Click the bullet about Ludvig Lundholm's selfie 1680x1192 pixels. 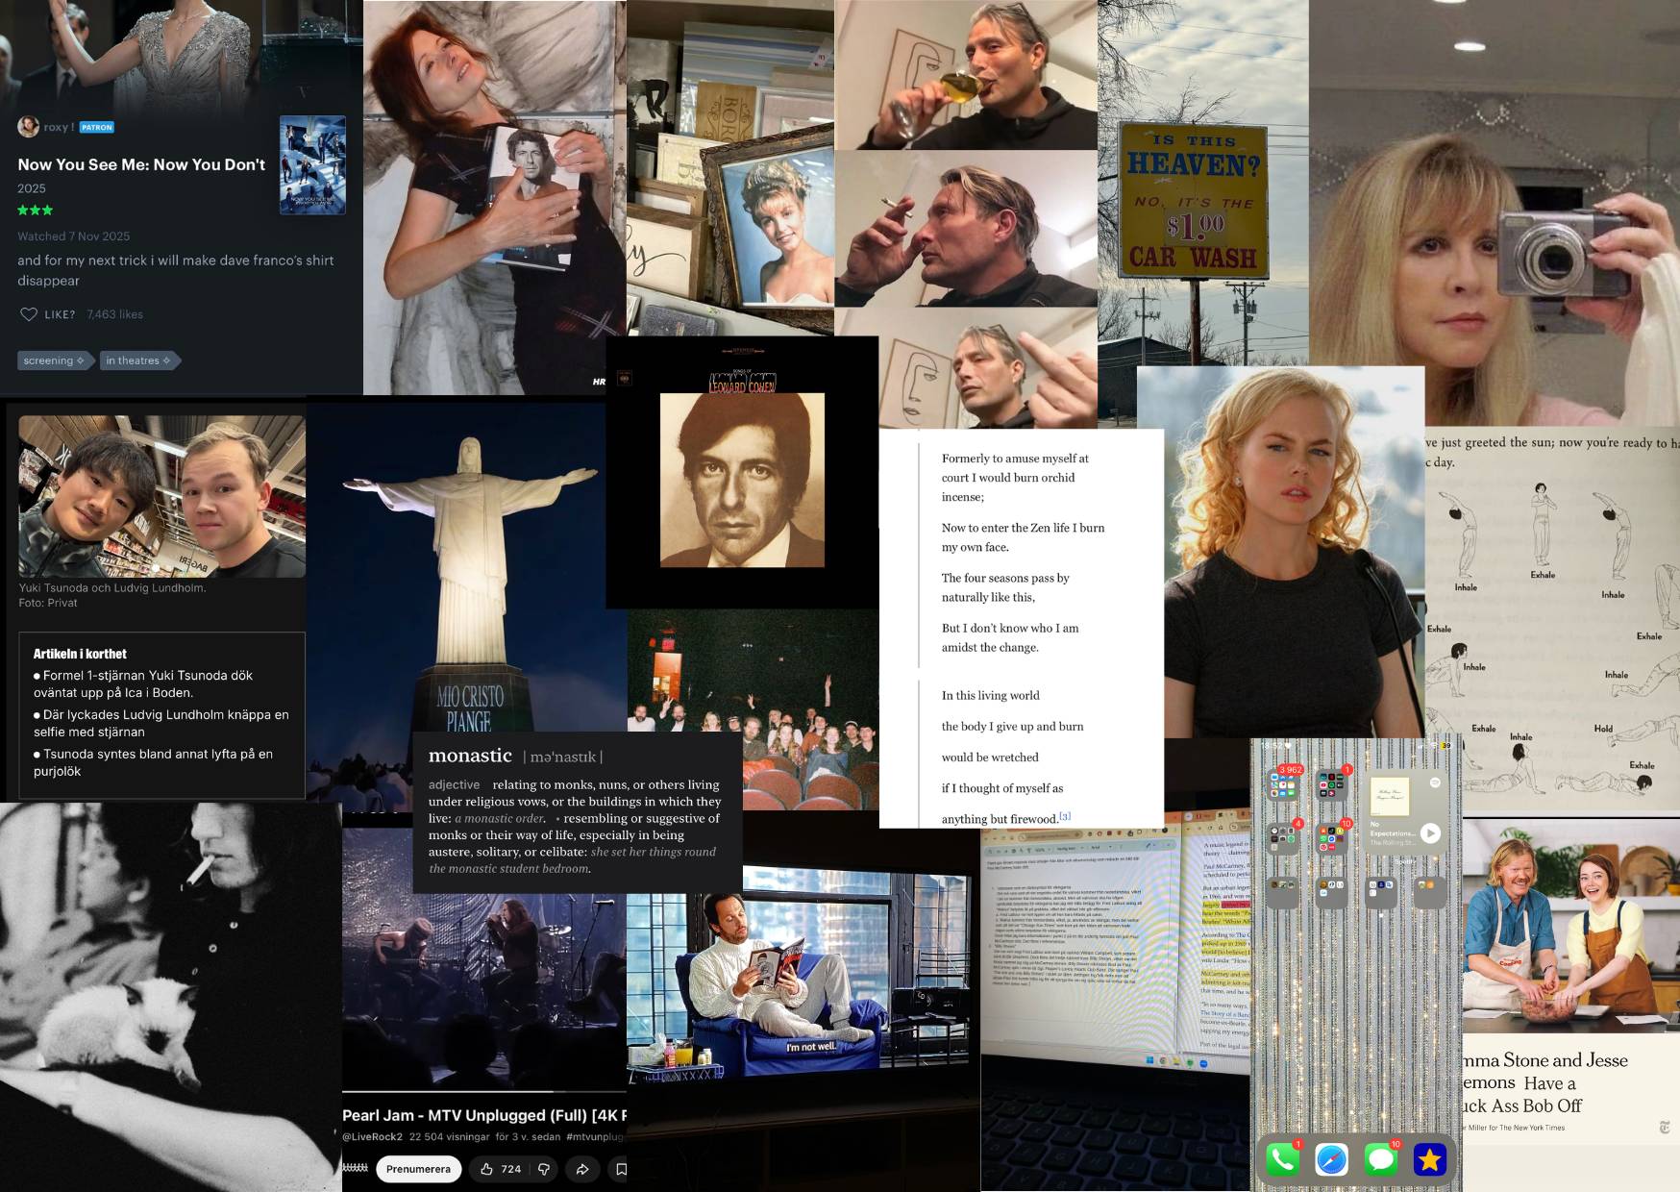(161, 723)
